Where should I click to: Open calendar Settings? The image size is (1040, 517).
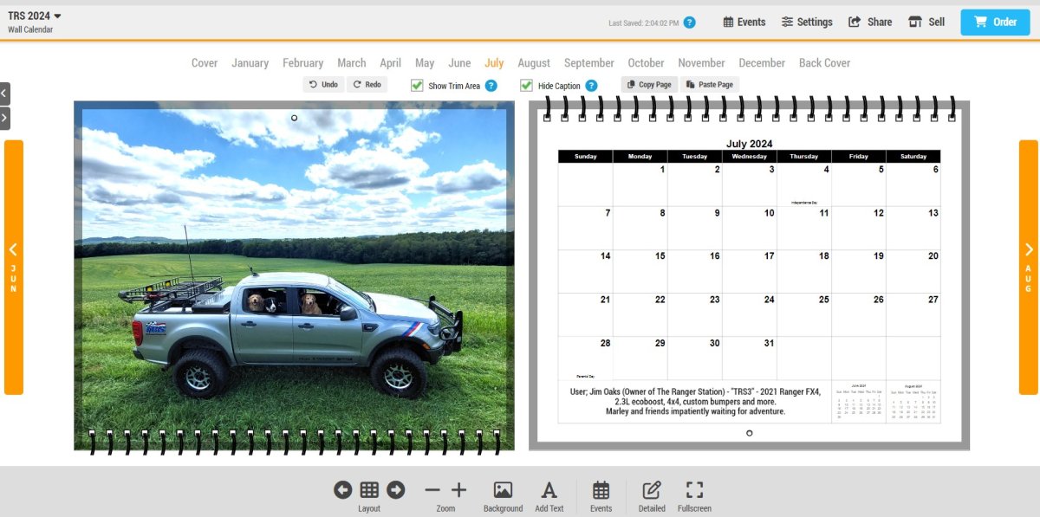(x=807, y=23)
